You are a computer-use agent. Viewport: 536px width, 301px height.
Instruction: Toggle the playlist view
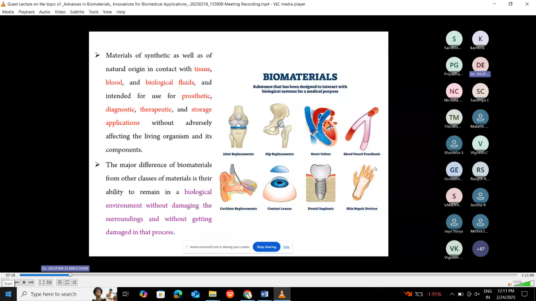59,283
